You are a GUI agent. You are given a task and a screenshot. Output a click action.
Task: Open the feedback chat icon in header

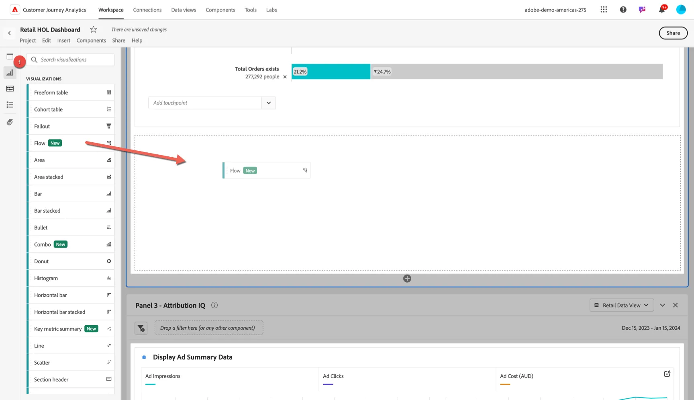642,10
